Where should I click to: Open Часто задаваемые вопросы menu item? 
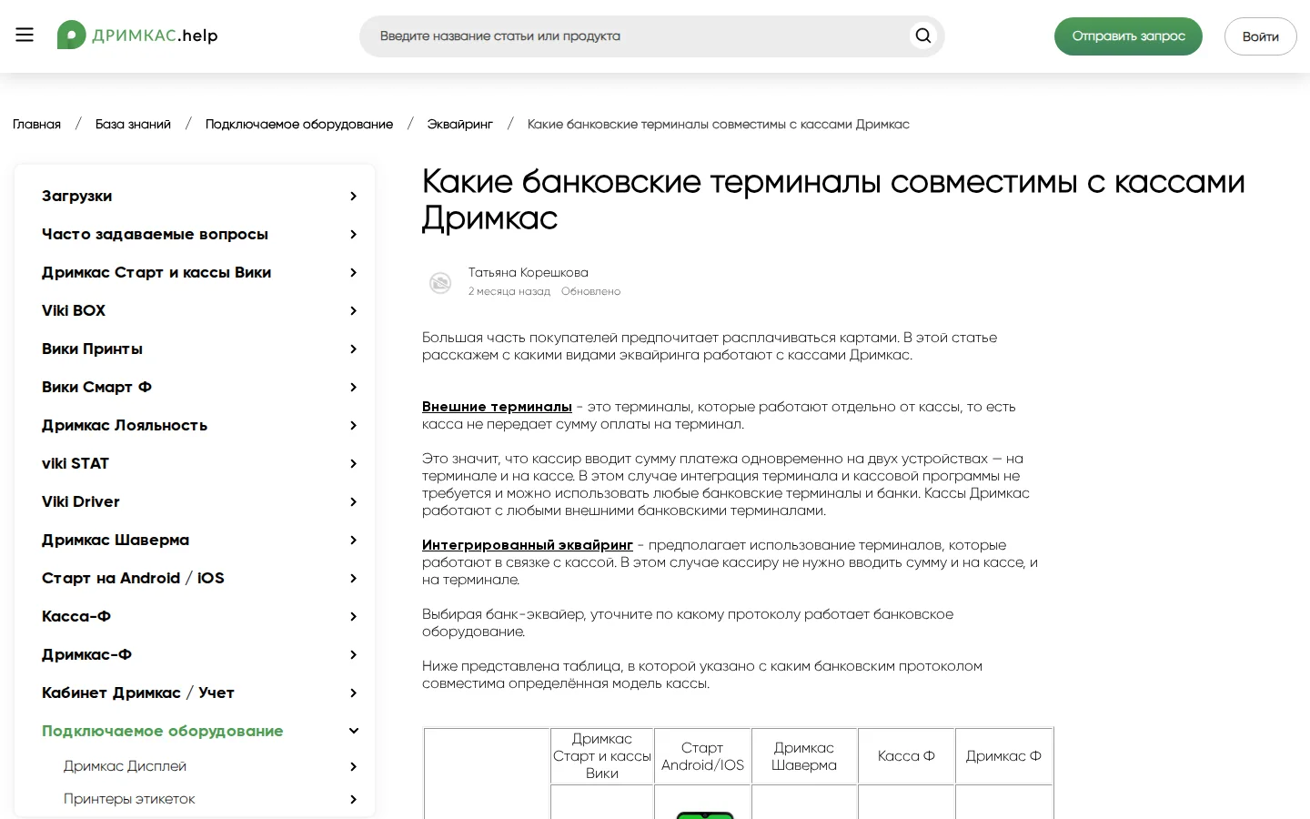tap(155, 234)
